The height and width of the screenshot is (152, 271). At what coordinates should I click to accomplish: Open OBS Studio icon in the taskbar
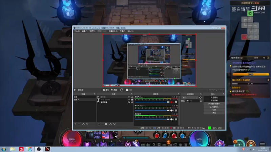point(39,149)
